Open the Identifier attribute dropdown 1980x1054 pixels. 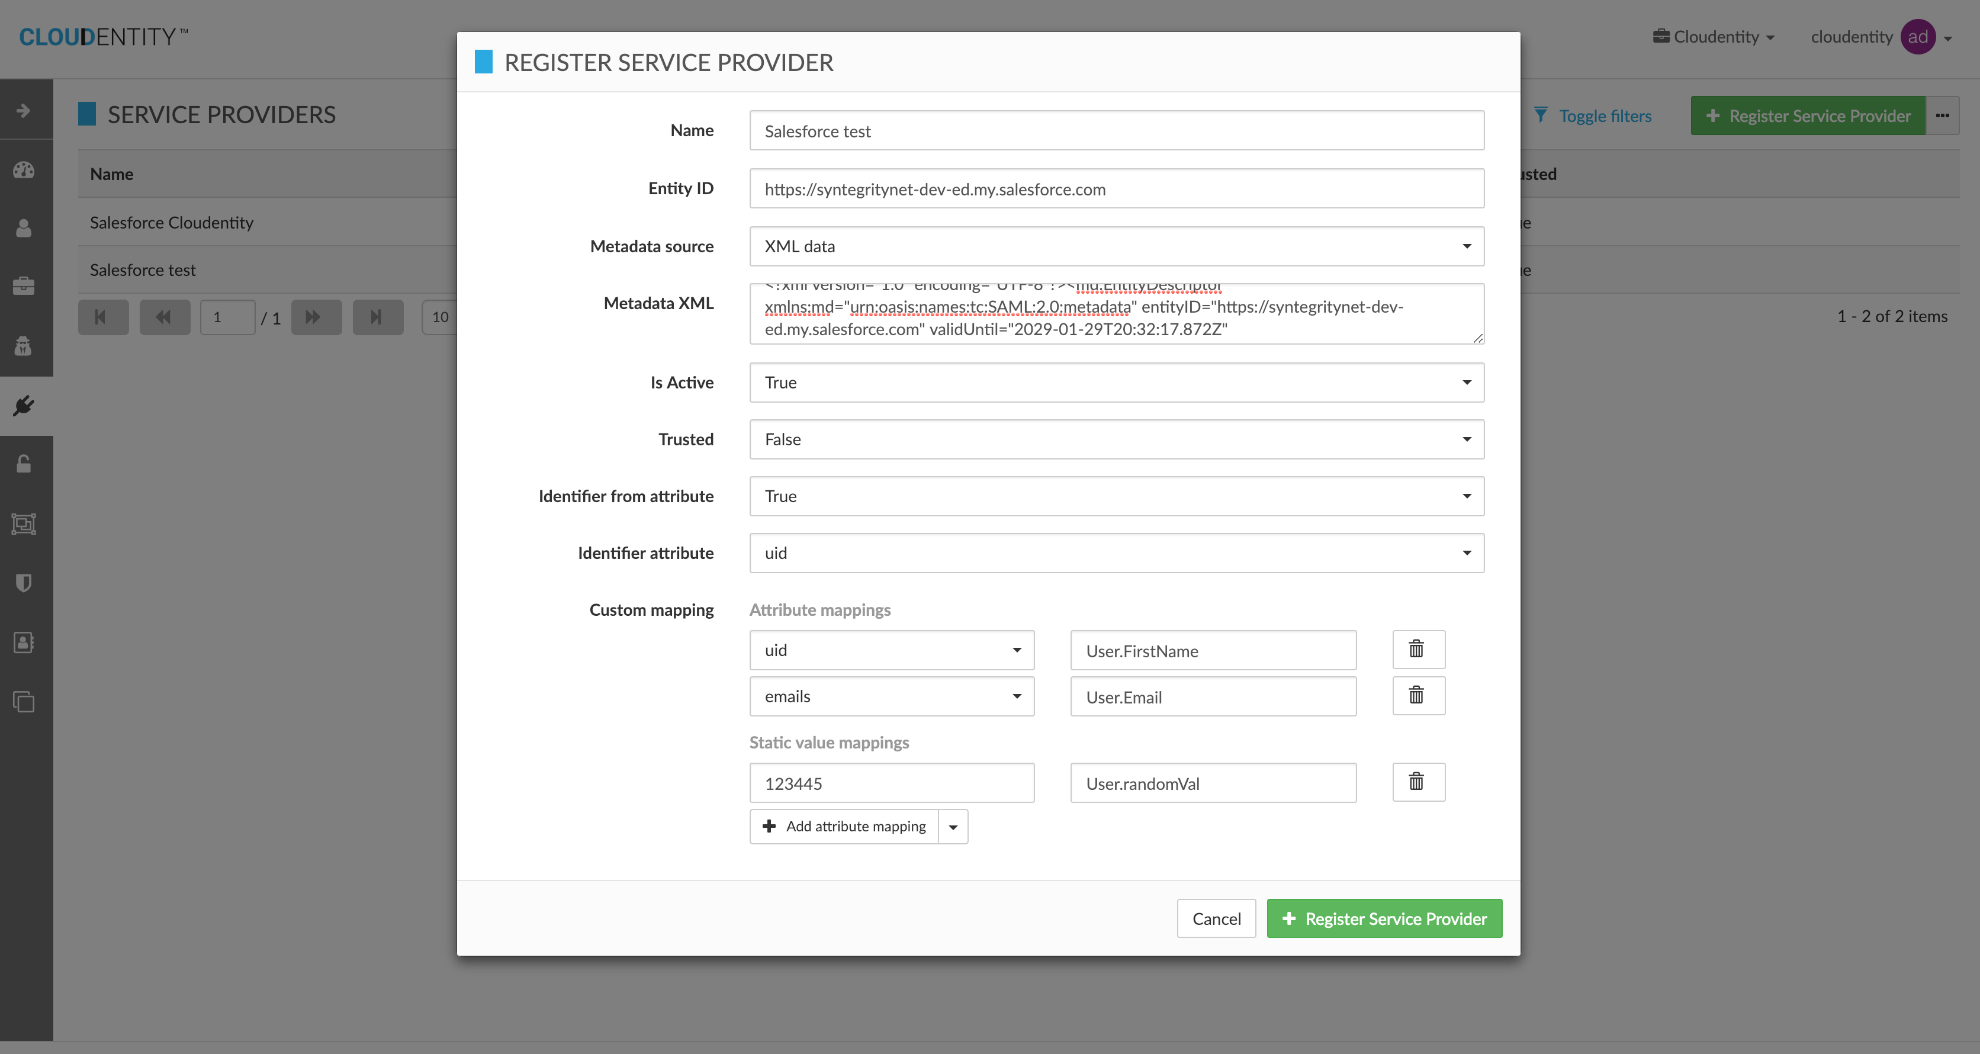[x=1116, y=552]
